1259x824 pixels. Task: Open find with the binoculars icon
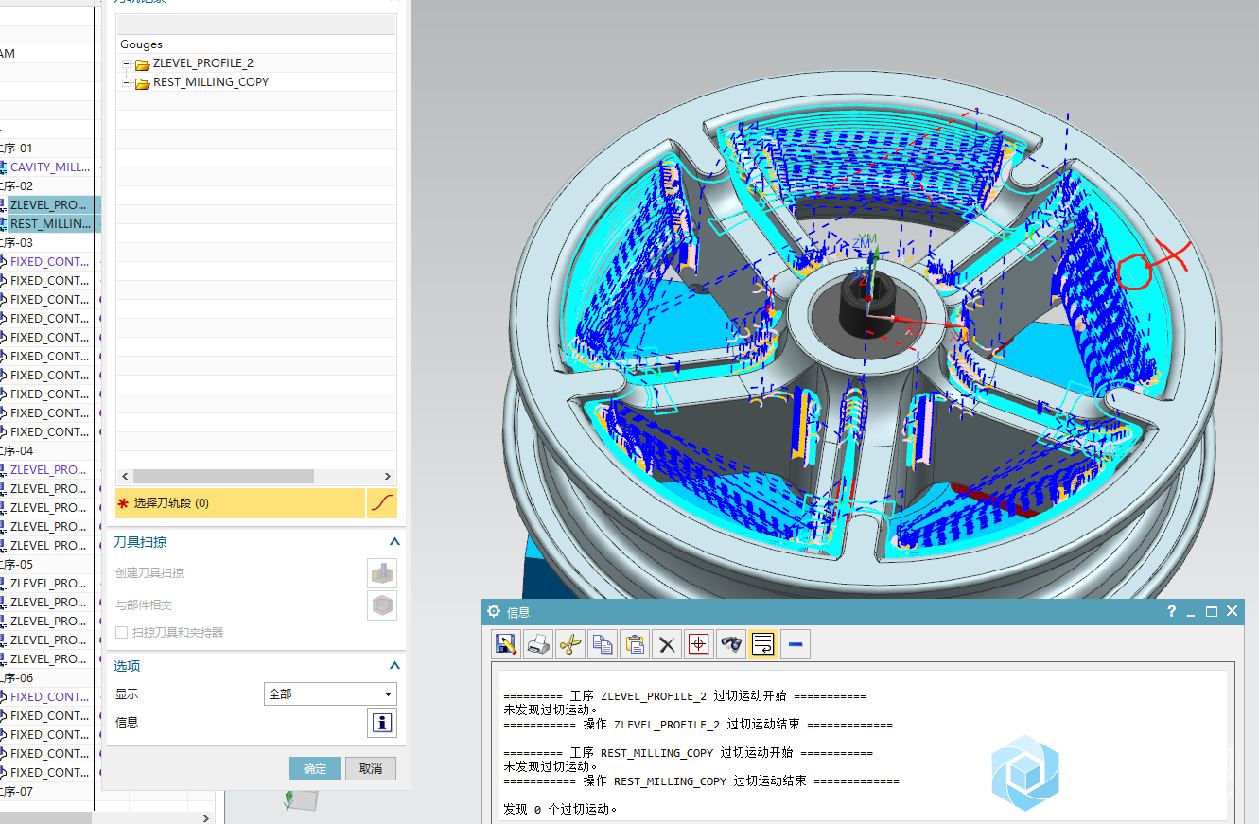pyautogui.click(x=731, y=644)
